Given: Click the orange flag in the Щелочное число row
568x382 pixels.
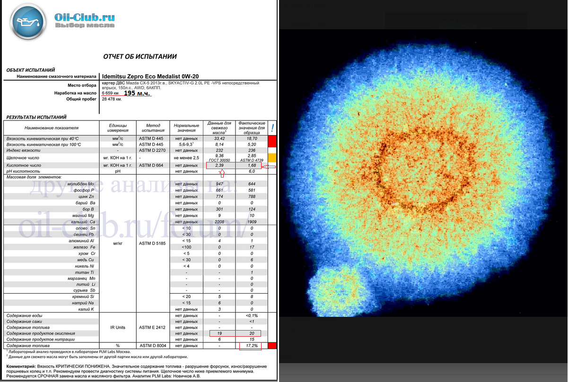Looking at the screenshot, I should coord(272,157).
